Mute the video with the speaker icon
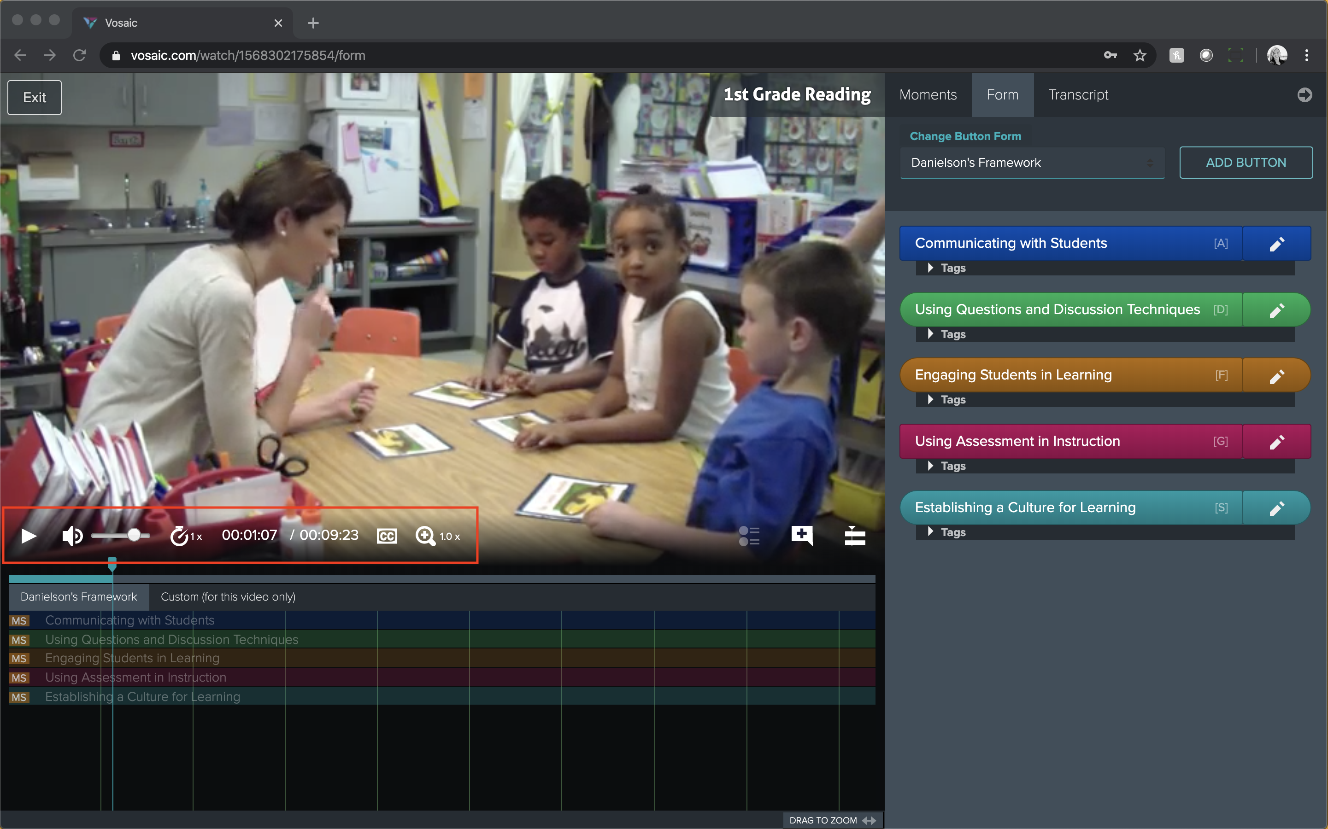Image resolution: width=1328 pixels, height=829 pixels. point(72,536)
